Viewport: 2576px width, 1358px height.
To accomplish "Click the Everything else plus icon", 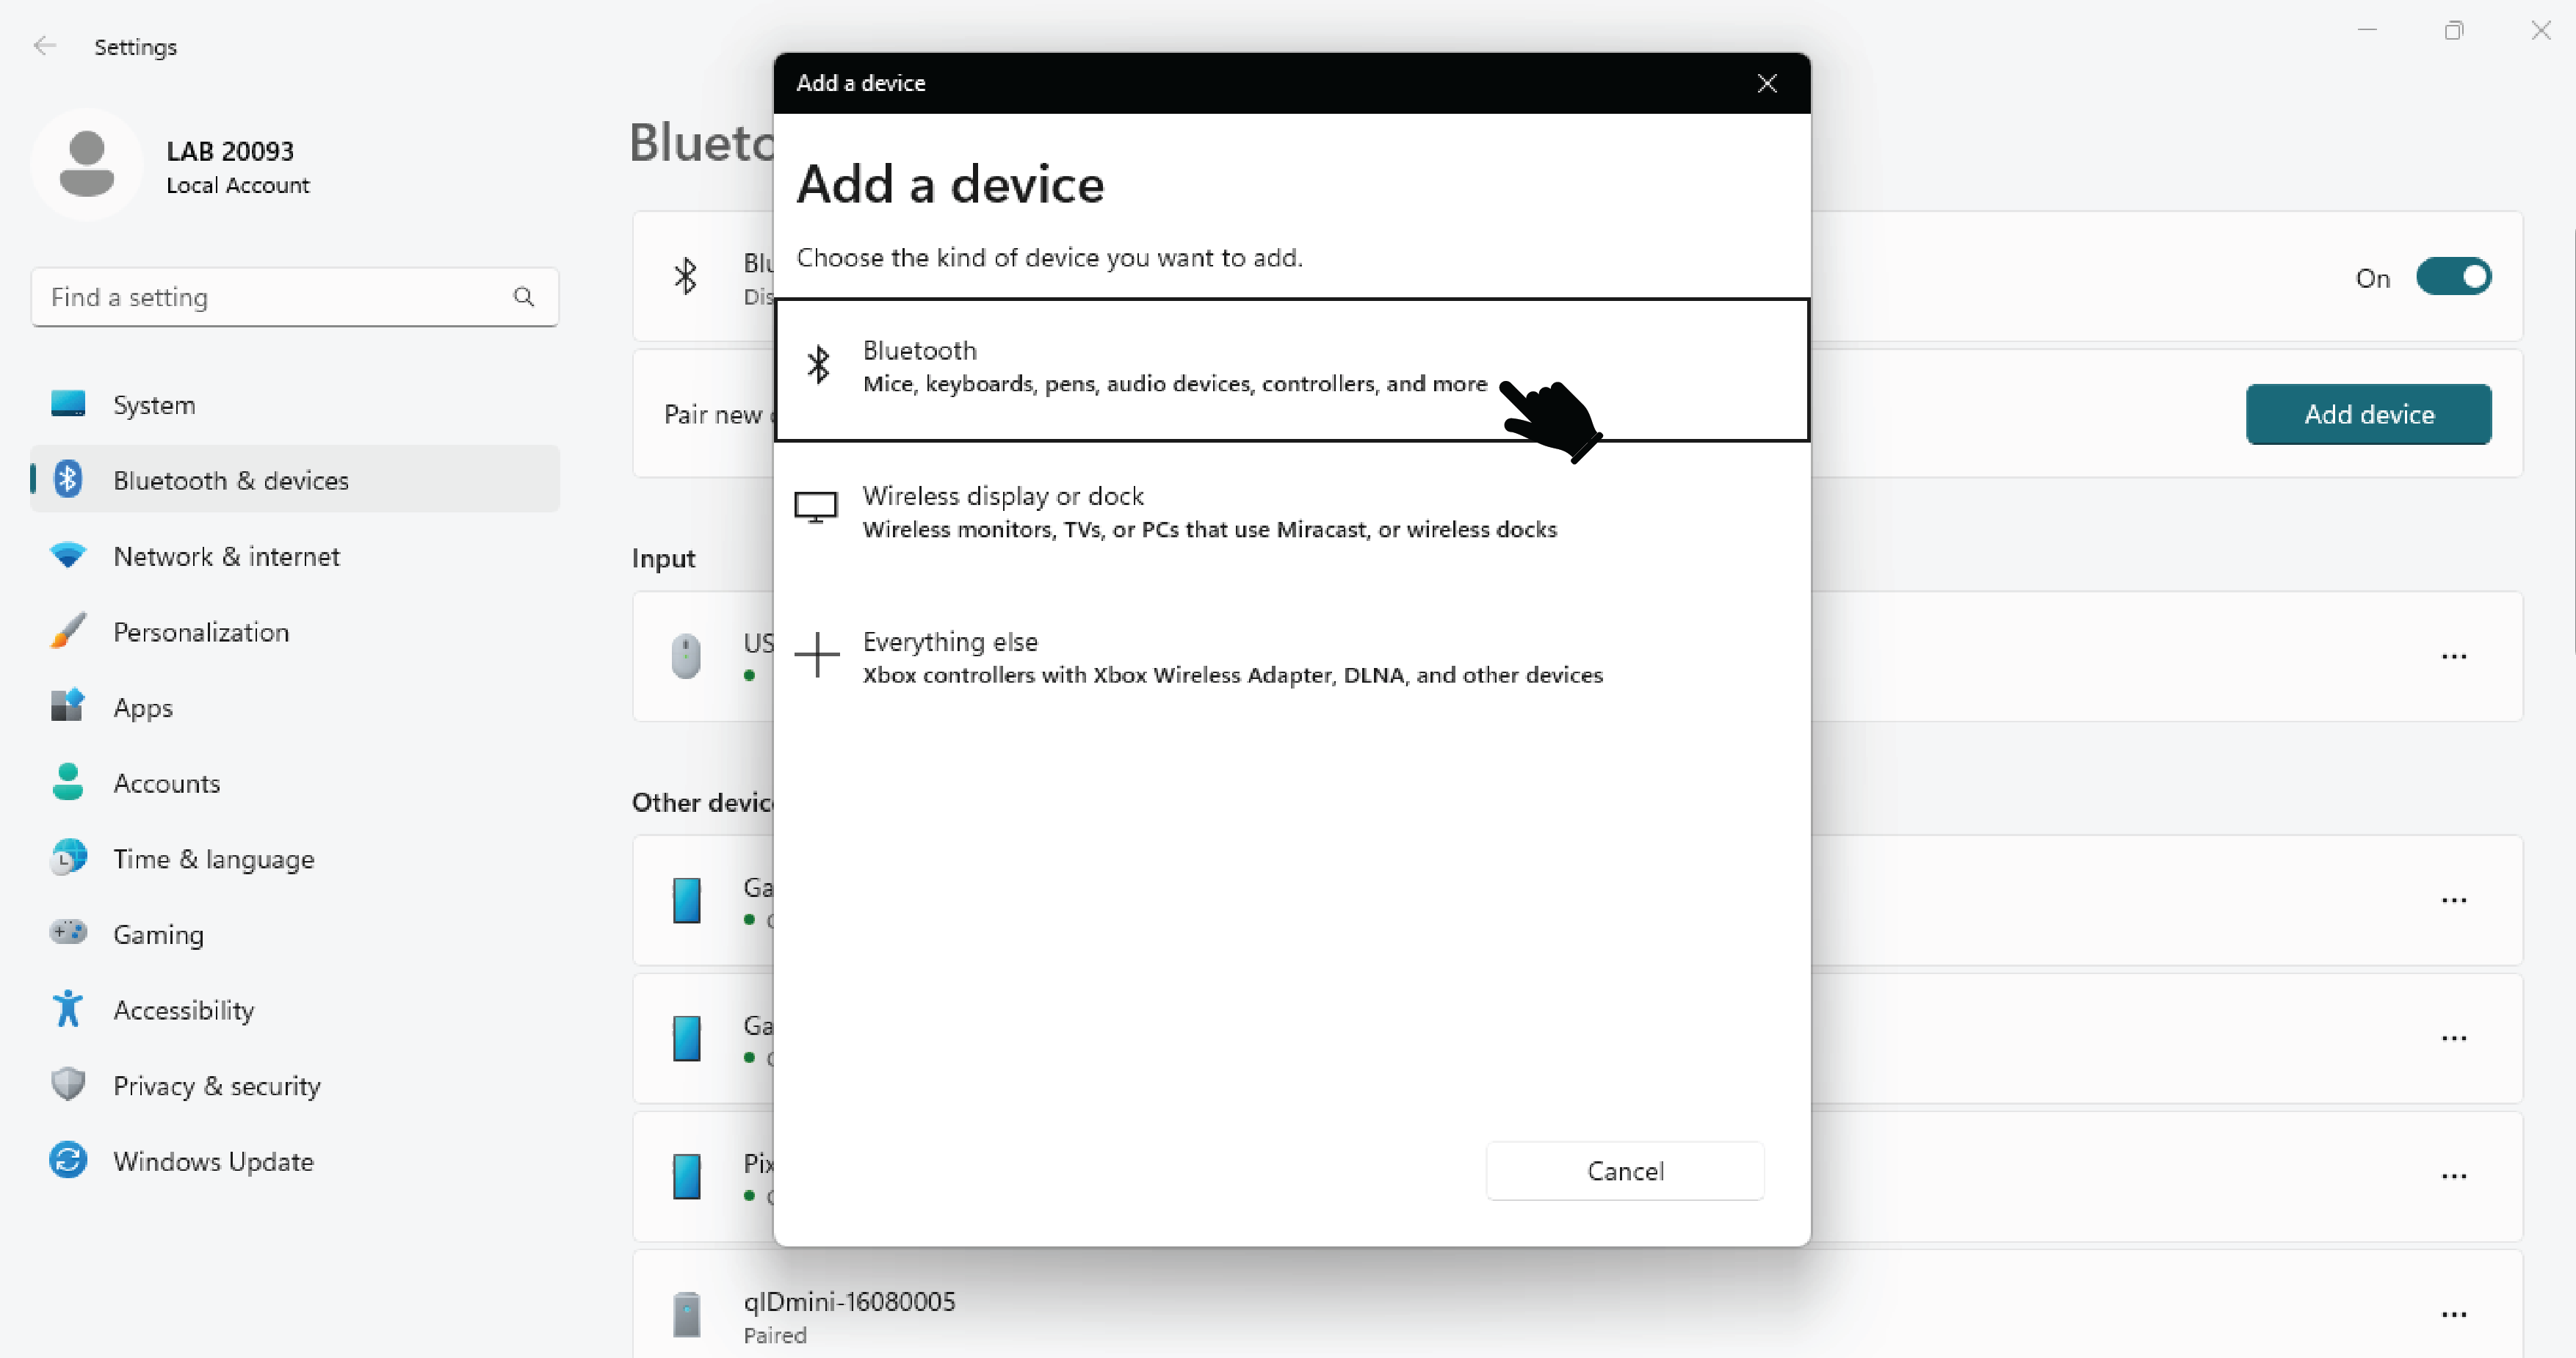I will [817, 655].
